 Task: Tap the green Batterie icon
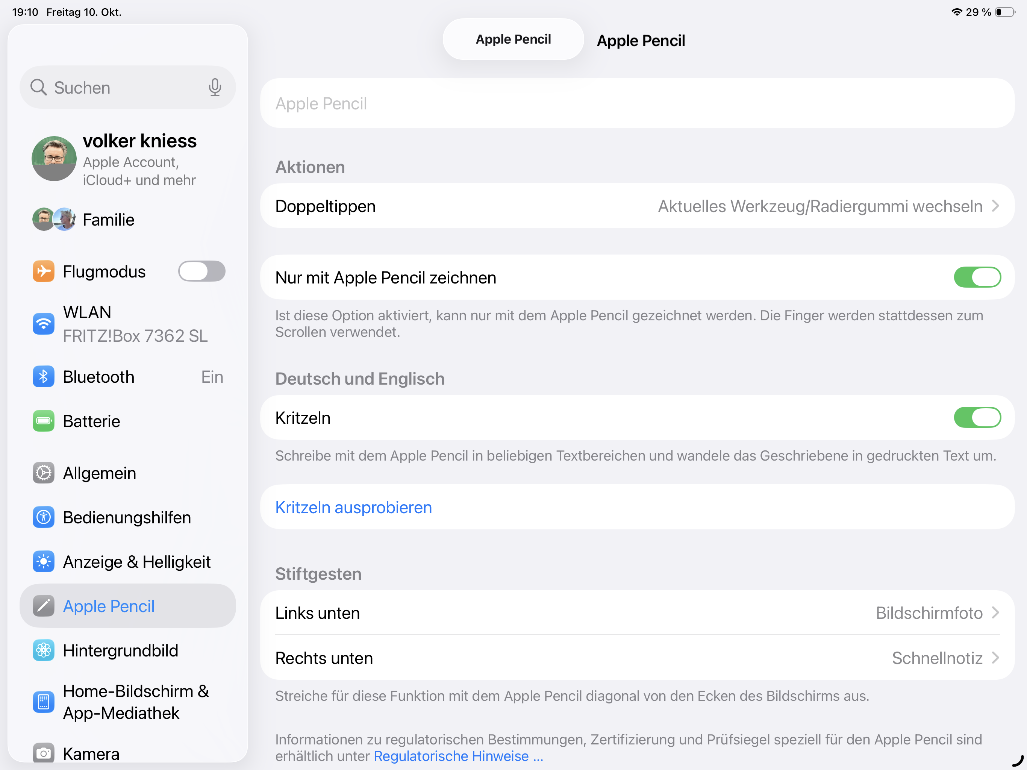click(44, 421)
